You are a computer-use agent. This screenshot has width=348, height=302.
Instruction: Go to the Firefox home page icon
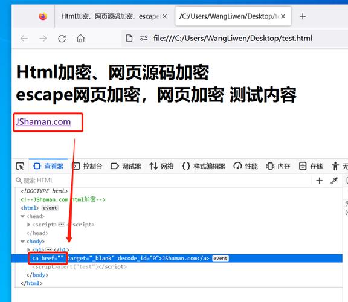80,39
